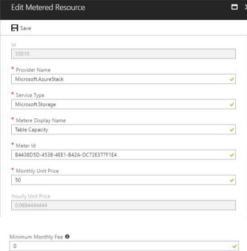Click the Save floppy disk icon
247x251 pixels.
14,28
